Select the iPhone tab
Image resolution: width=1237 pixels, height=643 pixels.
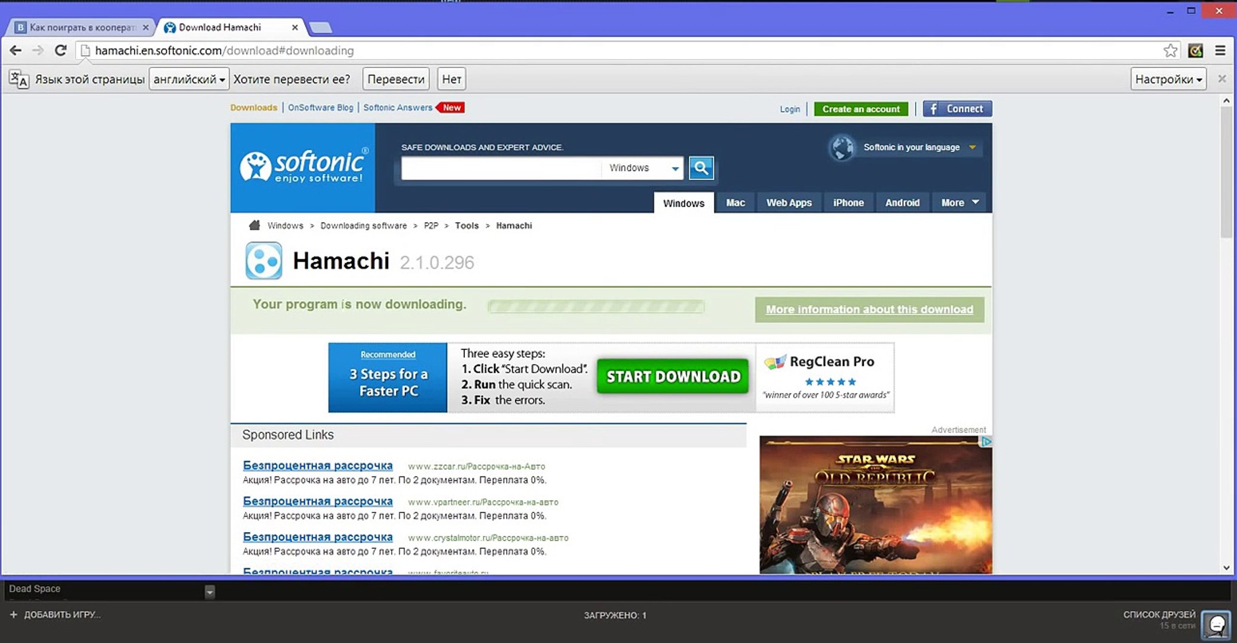[848, 203]
